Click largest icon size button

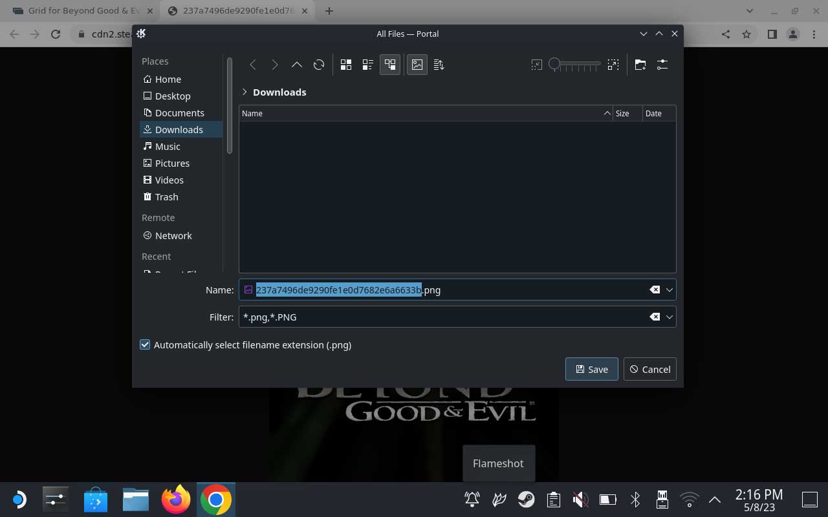tap(613, 65)
